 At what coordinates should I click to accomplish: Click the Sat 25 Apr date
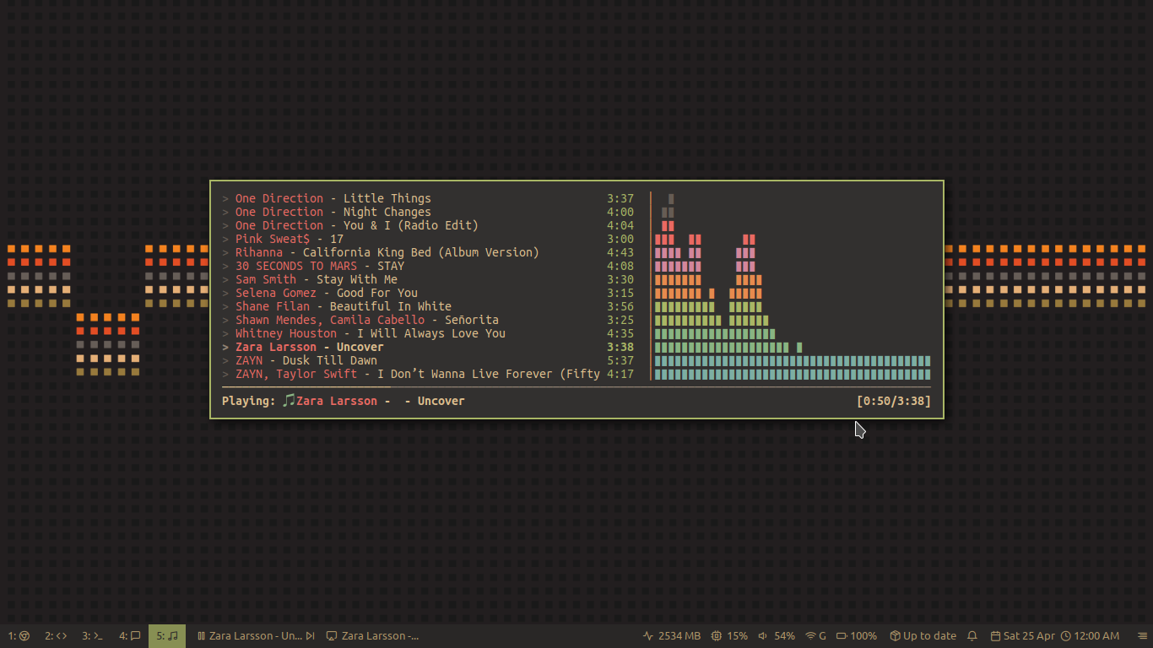click(1029, 636)
